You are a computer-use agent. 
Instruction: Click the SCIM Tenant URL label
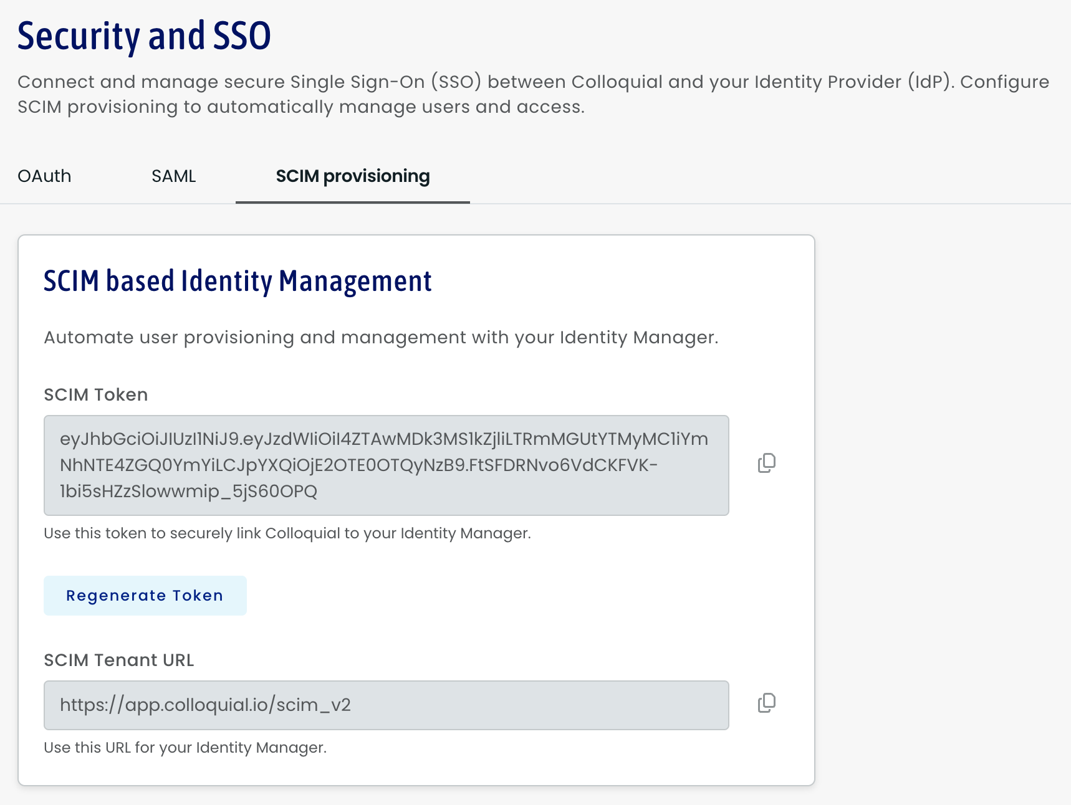click(x=119, y=660)
